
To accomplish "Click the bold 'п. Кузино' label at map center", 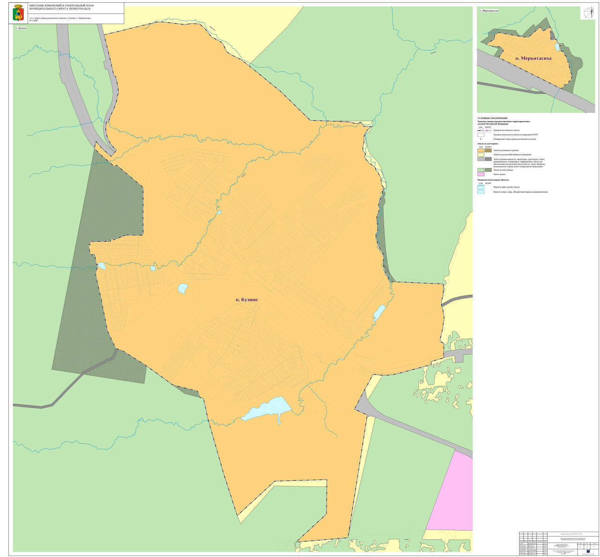I will point(246,300).
